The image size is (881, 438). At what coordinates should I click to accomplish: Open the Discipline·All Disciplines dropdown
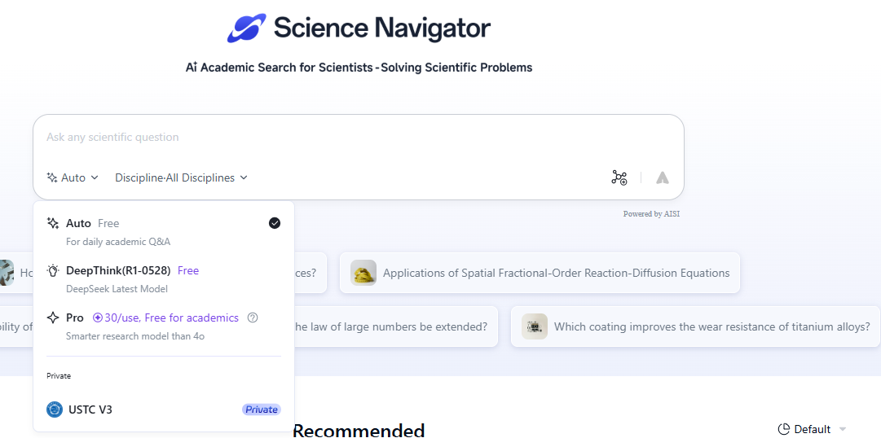click(x=181, y=177)
